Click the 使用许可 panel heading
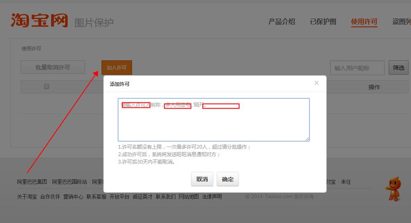Viewport: 411px width, 223px height. click(x=31, y=49)
